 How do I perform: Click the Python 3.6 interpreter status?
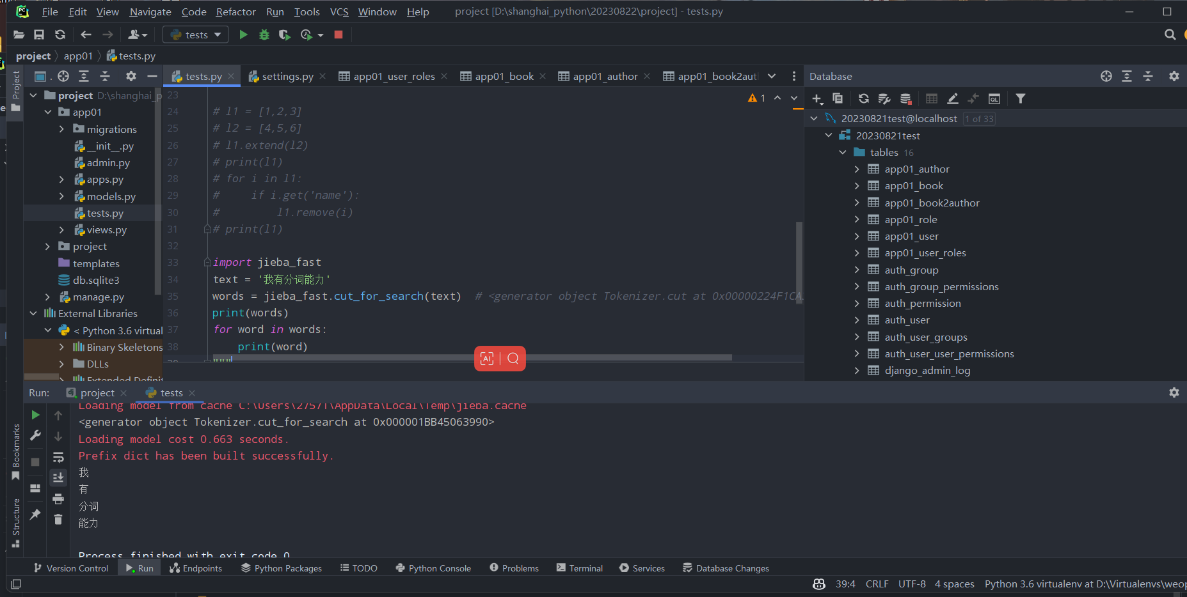click(x=1085, y=584)
